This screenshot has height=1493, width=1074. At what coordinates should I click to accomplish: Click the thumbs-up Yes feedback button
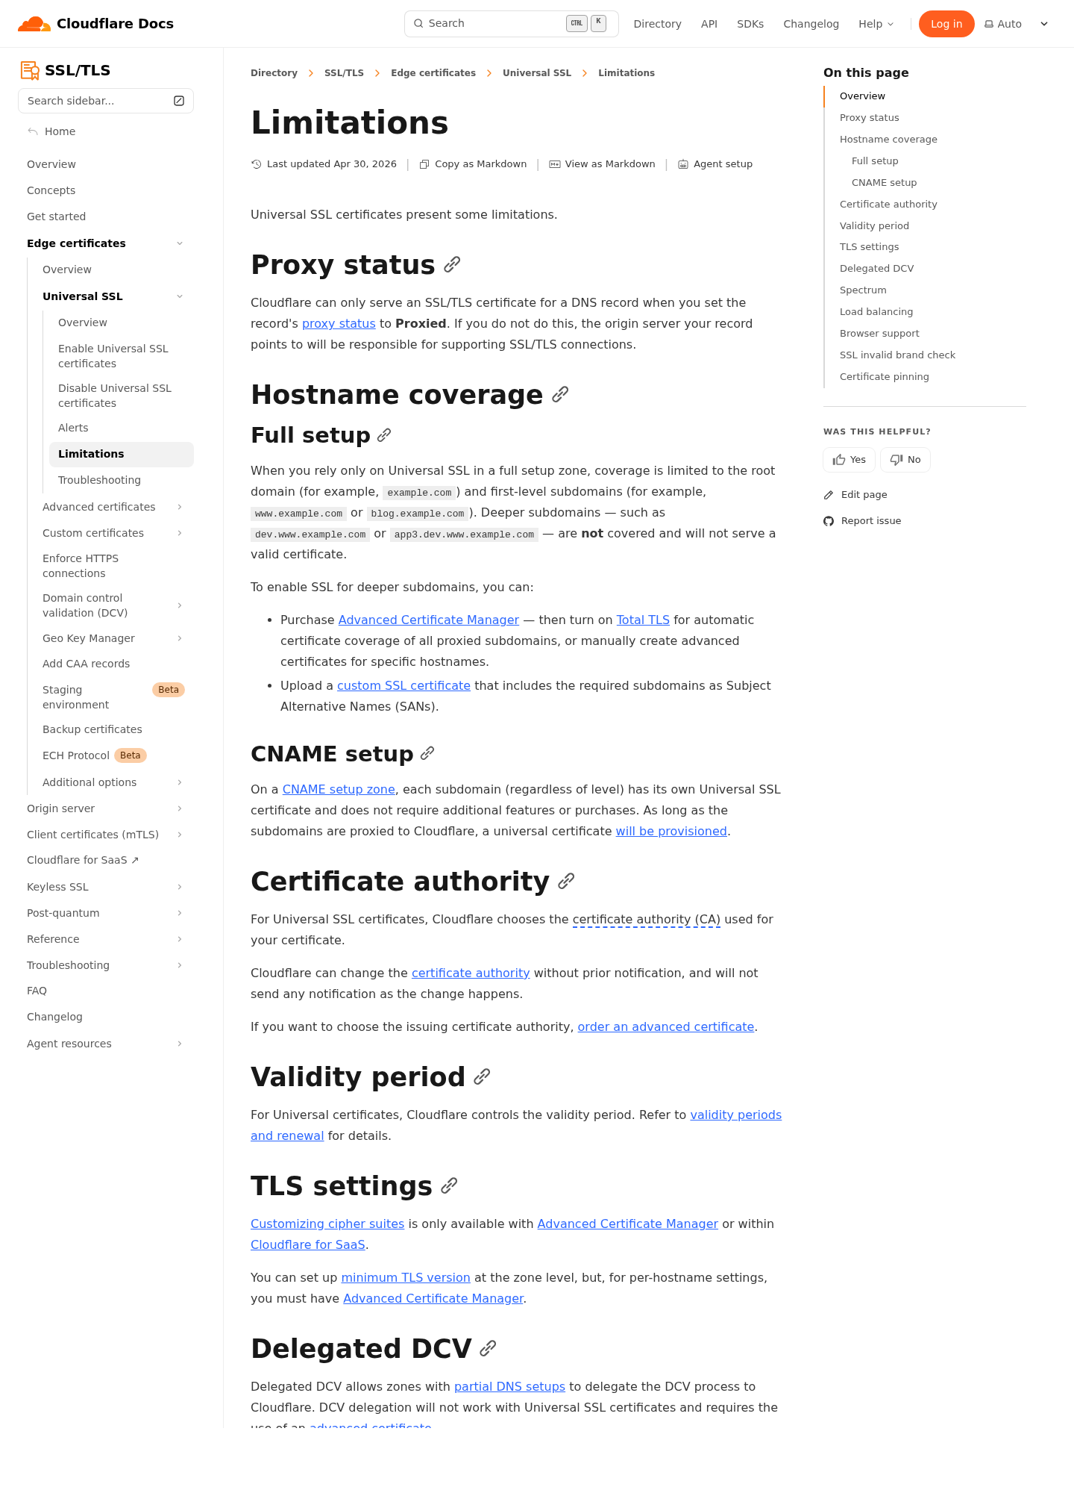coord(849,460)
